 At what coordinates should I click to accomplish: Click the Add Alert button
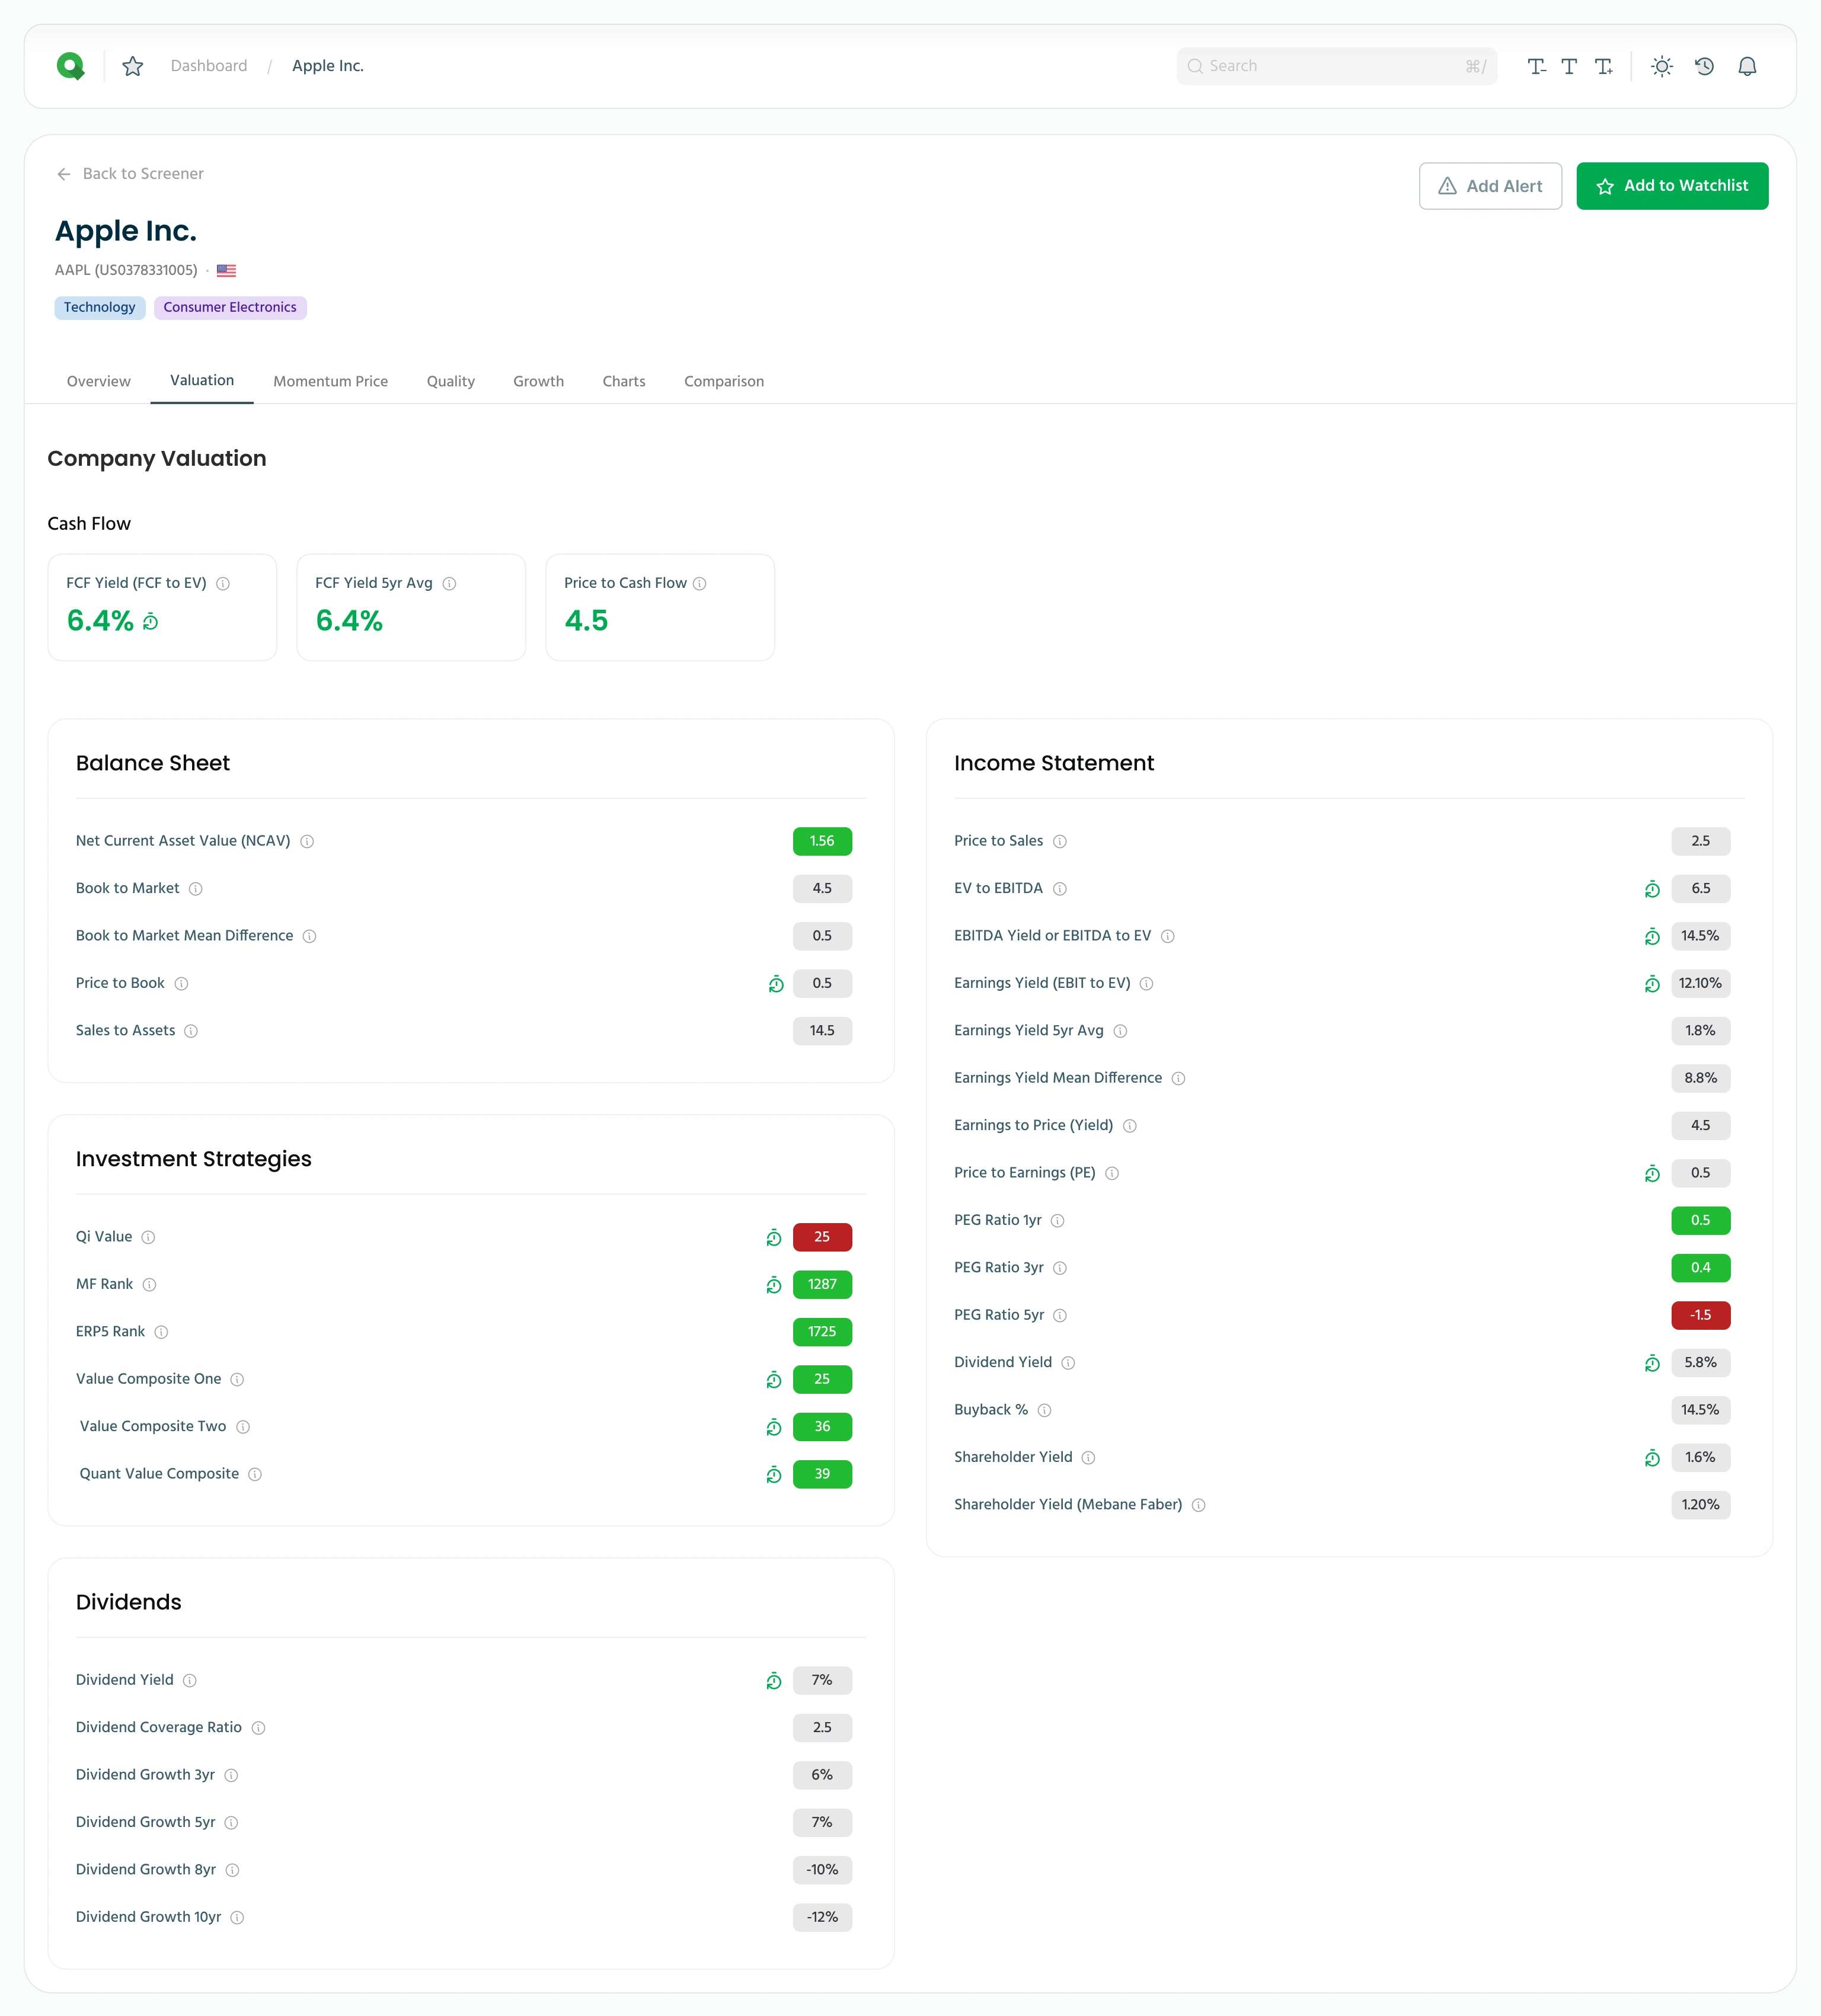coord(1490,186)
